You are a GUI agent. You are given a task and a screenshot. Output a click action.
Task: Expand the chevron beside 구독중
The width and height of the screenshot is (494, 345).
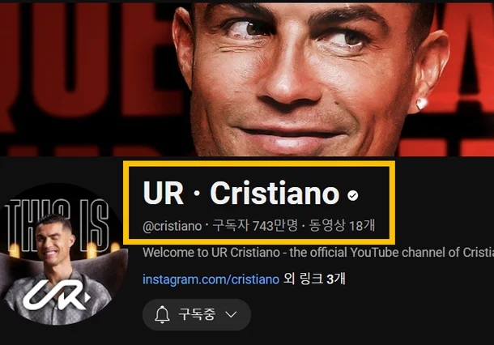[232, 314]
